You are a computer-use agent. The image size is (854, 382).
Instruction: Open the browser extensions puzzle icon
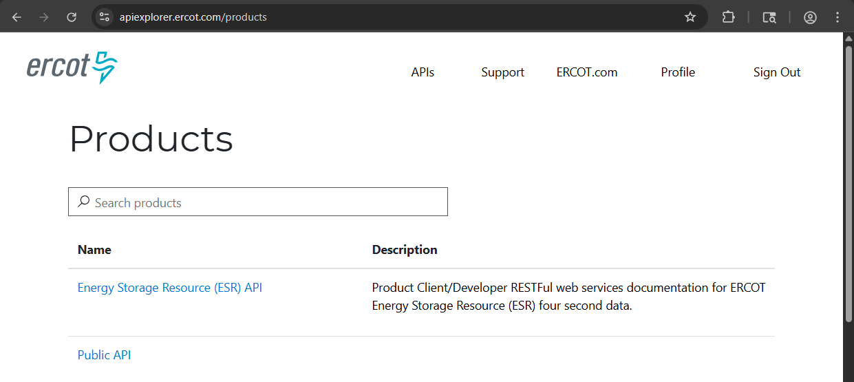[728, 17]
